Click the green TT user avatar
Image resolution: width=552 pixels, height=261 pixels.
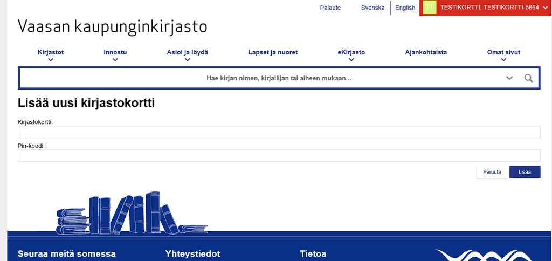pyautogui.click(x=429, y=8)
